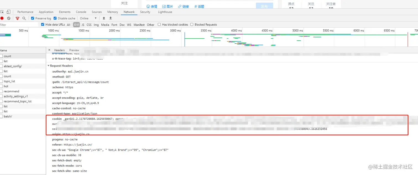This screenshot has height=175, width=418.
Task: Insert a picture via 图片
Action: [x=168, y=6]
